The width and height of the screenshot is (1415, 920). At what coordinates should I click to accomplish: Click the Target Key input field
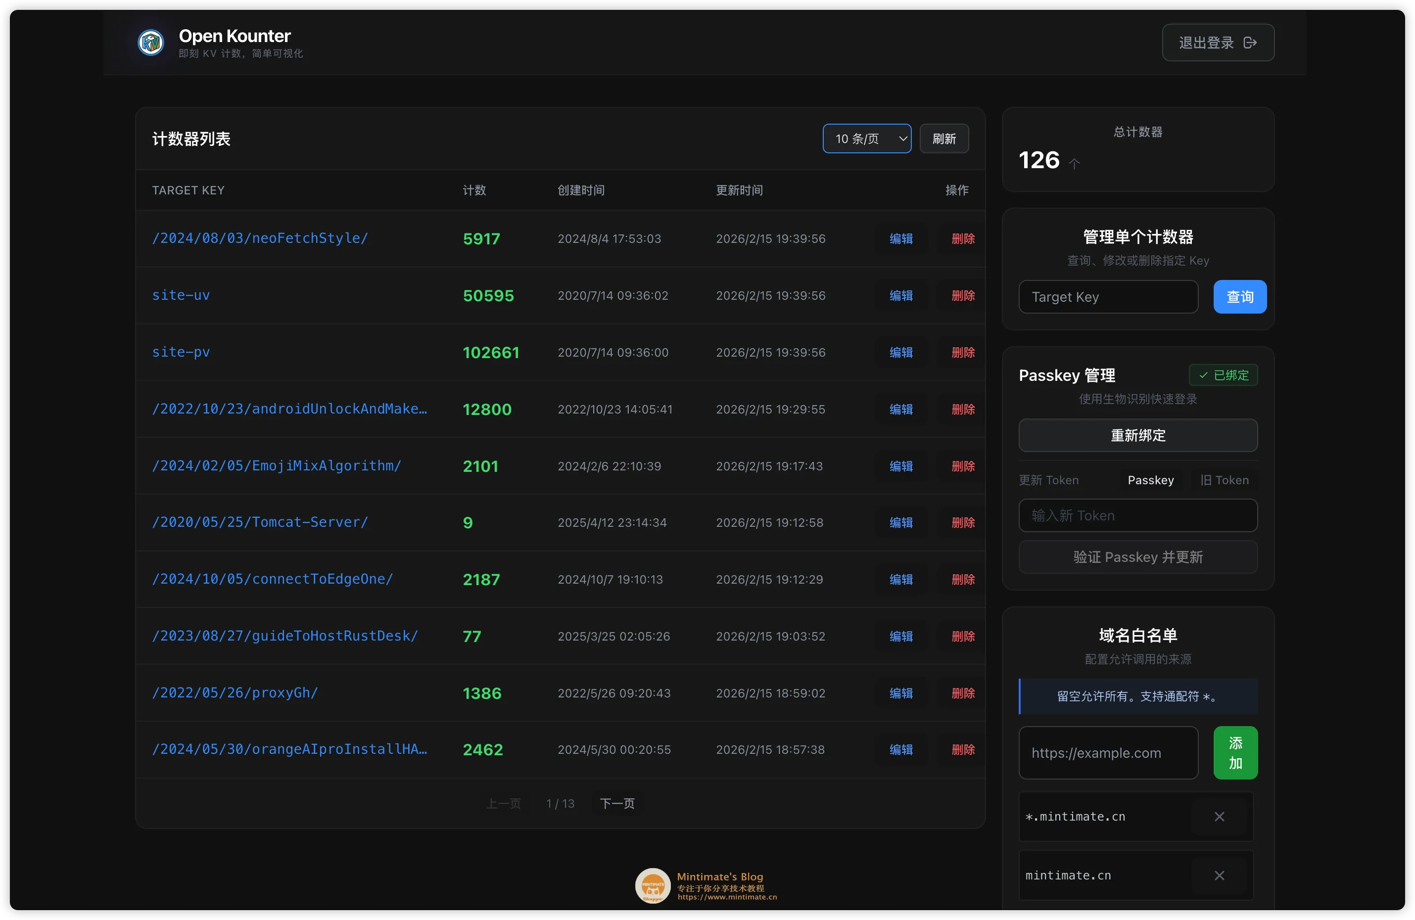[1108, 297]
